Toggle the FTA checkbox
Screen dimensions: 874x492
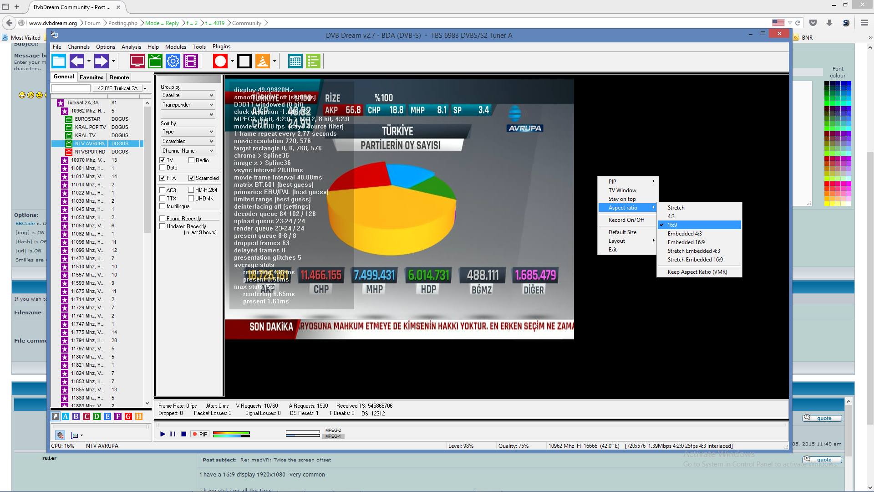[x=163, y=178]
